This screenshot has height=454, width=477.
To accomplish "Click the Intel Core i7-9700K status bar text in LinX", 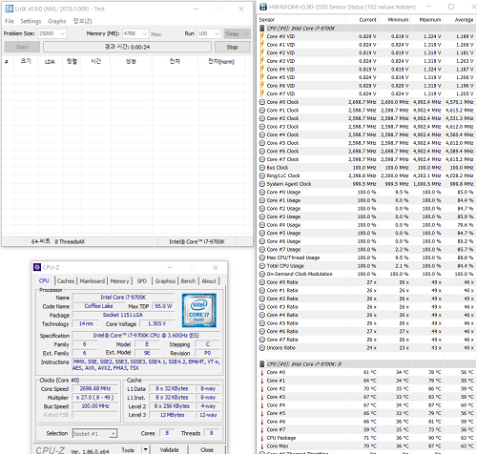I will tap(197, 241).
